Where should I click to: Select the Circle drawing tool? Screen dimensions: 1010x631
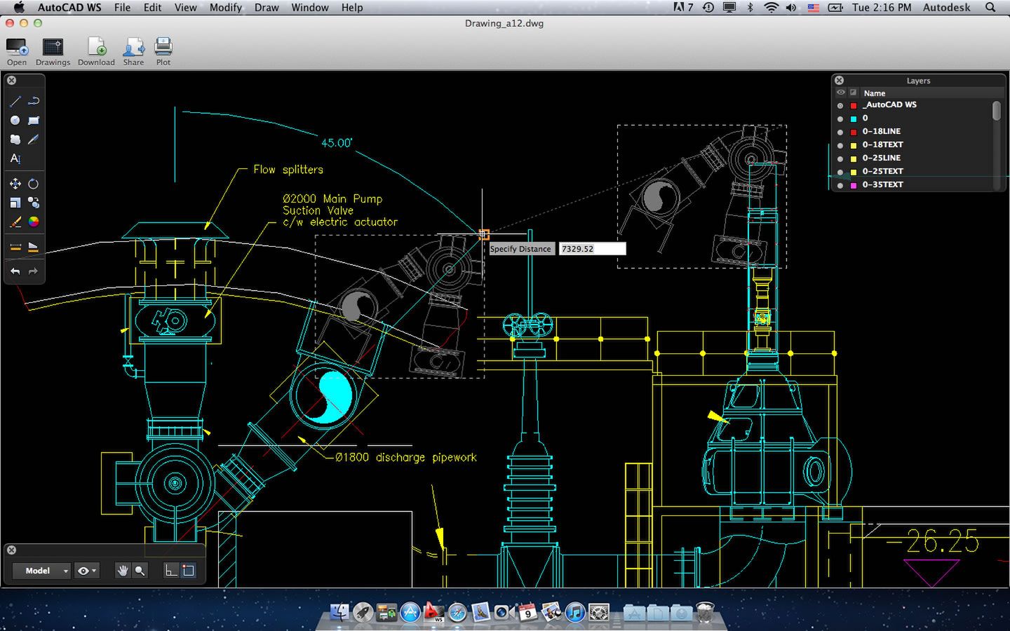click(15, 121)
